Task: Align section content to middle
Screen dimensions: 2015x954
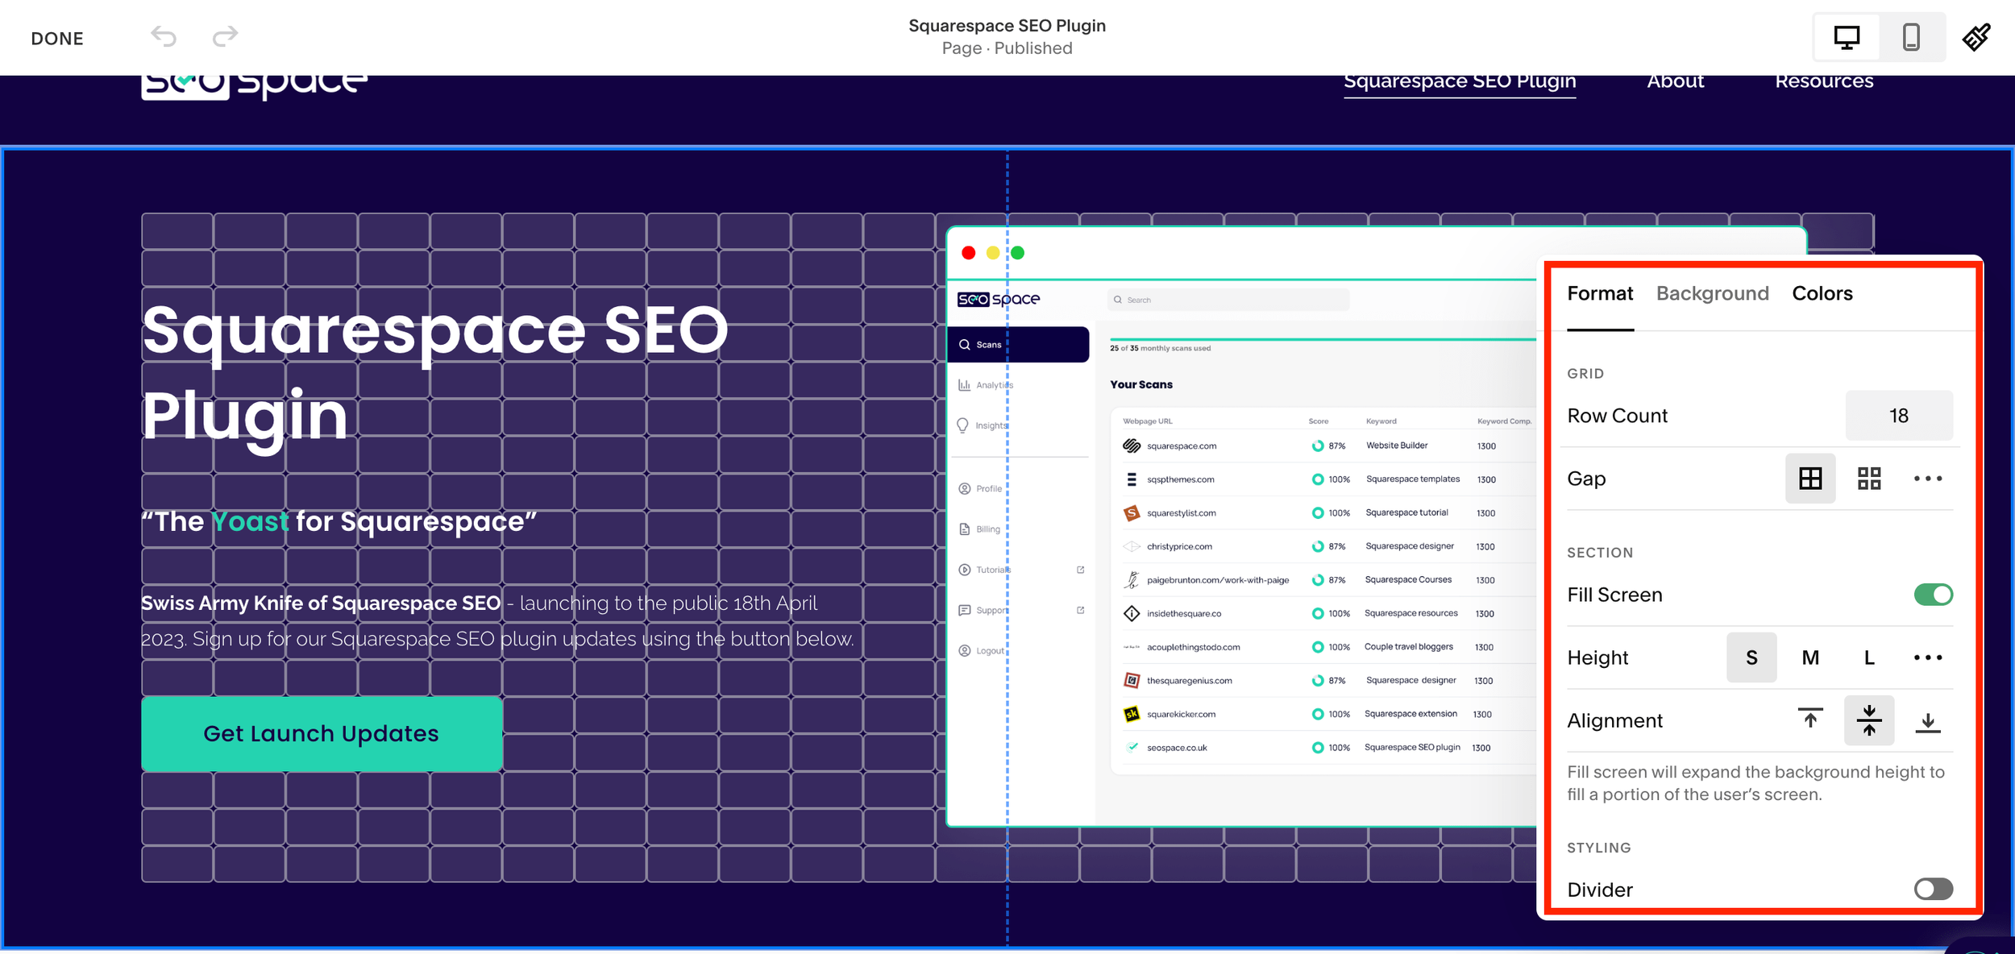Action: point(1869,720)
